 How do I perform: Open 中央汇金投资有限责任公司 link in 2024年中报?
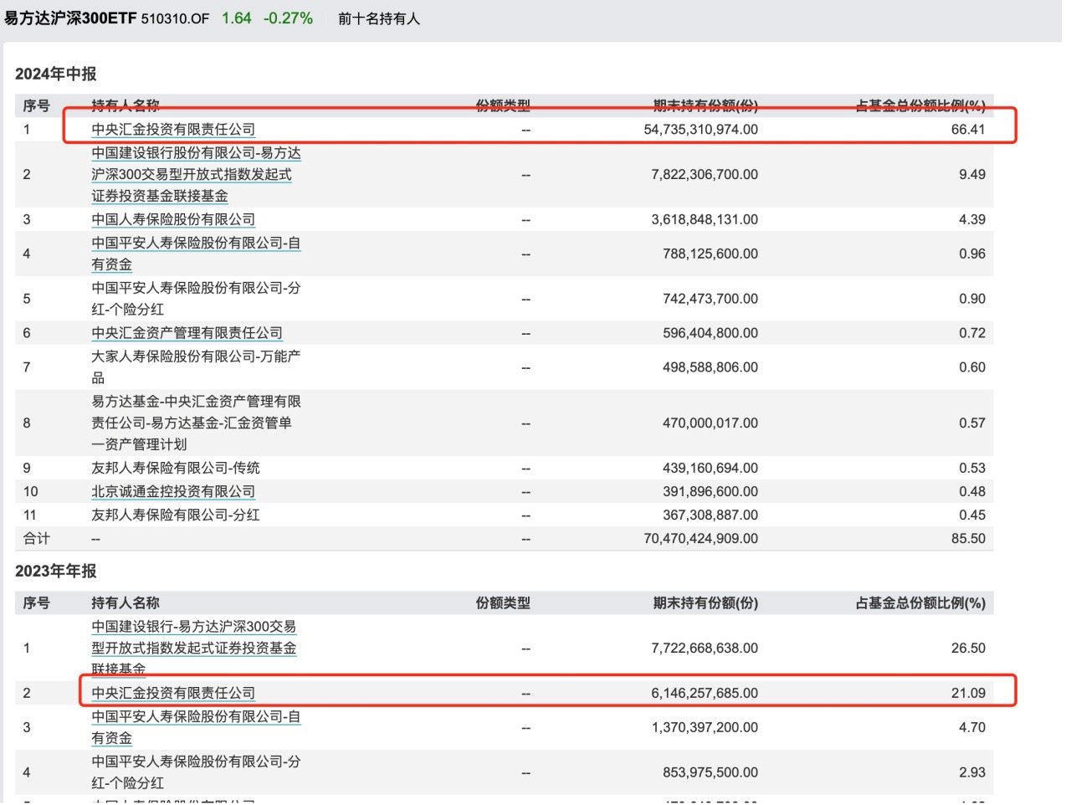click(x=173, y=130)
